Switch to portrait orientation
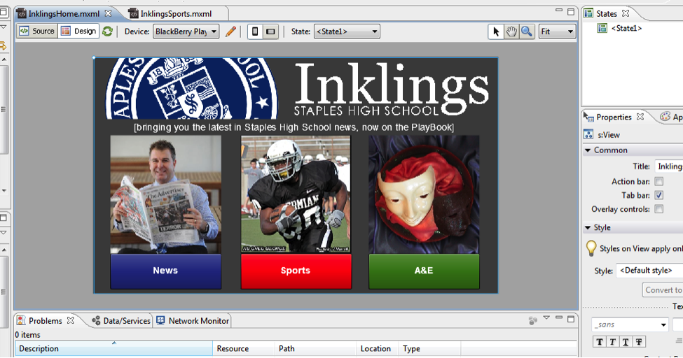This screenshot has height=358, width=683. tap(255, 31)
